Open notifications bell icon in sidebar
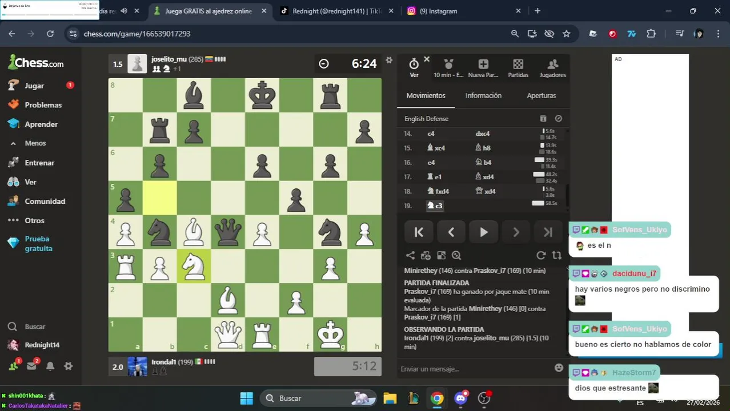Image resolution: width=730 pixels, height=411 pixels. pyautogui.click(x=50, y=366)
